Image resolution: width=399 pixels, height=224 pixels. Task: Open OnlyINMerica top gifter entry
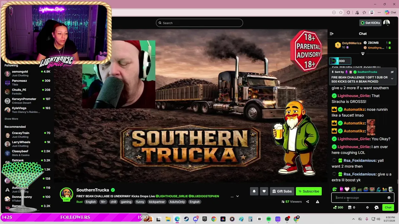(348, 45)
